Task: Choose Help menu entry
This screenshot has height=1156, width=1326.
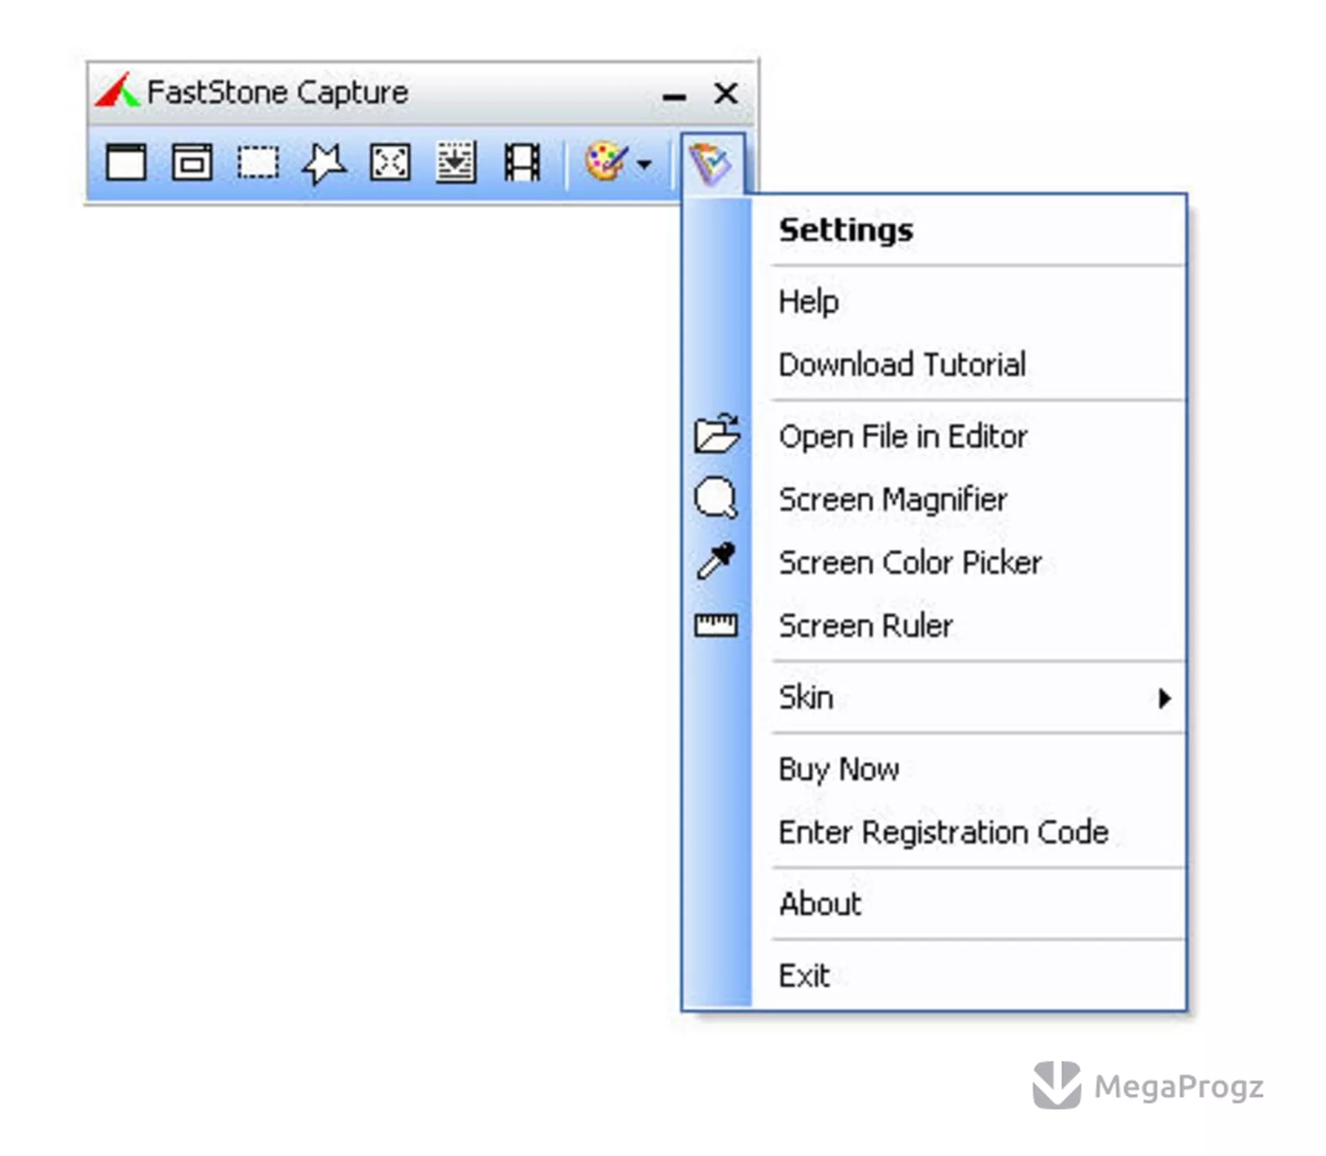Action: tap(968, 302)
